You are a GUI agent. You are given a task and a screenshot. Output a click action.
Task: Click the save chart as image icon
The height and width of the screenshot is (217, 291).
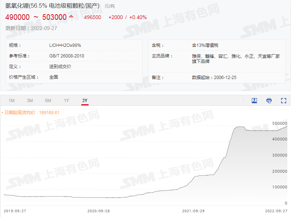coord(254,101)
